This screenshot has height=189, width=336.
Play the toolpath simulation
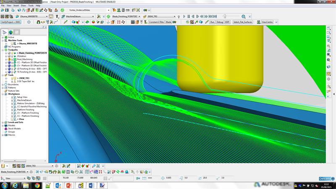click(x=184, y=16)
